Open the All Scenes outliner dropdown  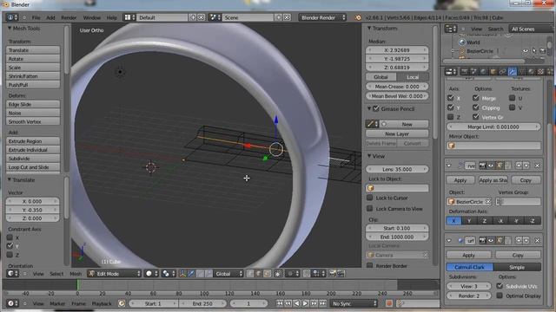tap(531, 29)
